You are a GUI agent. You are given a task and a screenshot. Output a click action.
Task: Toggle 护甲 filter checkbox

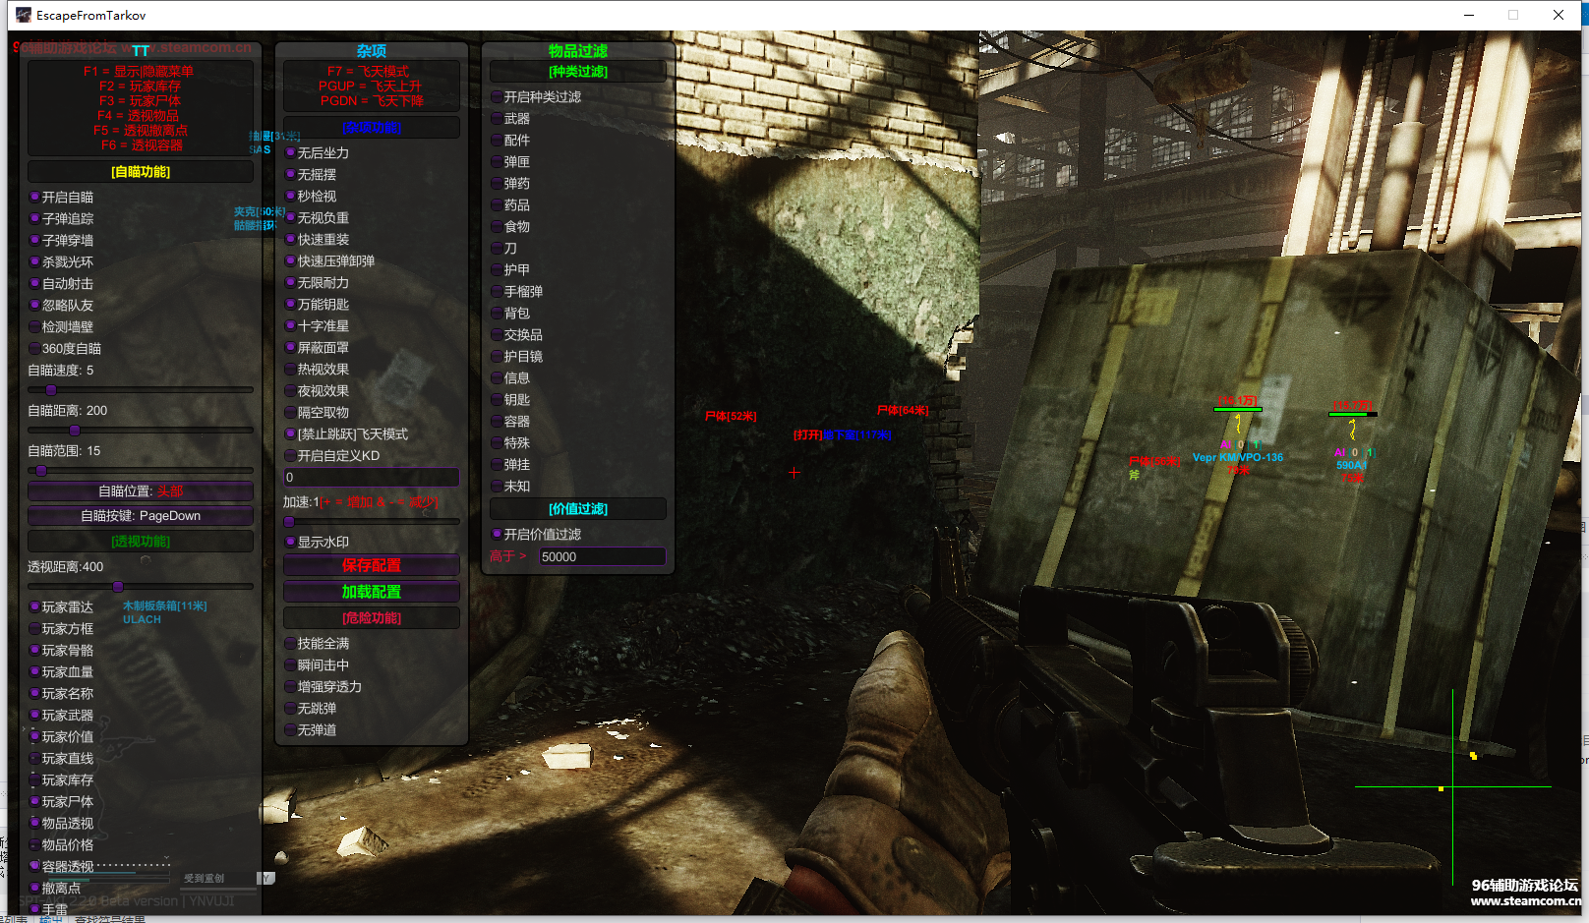tap(498, 269)
